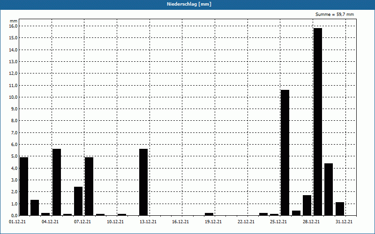Select the 4,9 mm bar on 07.12.21
The height and width of the screenshot is (234, 375).
pos(89,186)
